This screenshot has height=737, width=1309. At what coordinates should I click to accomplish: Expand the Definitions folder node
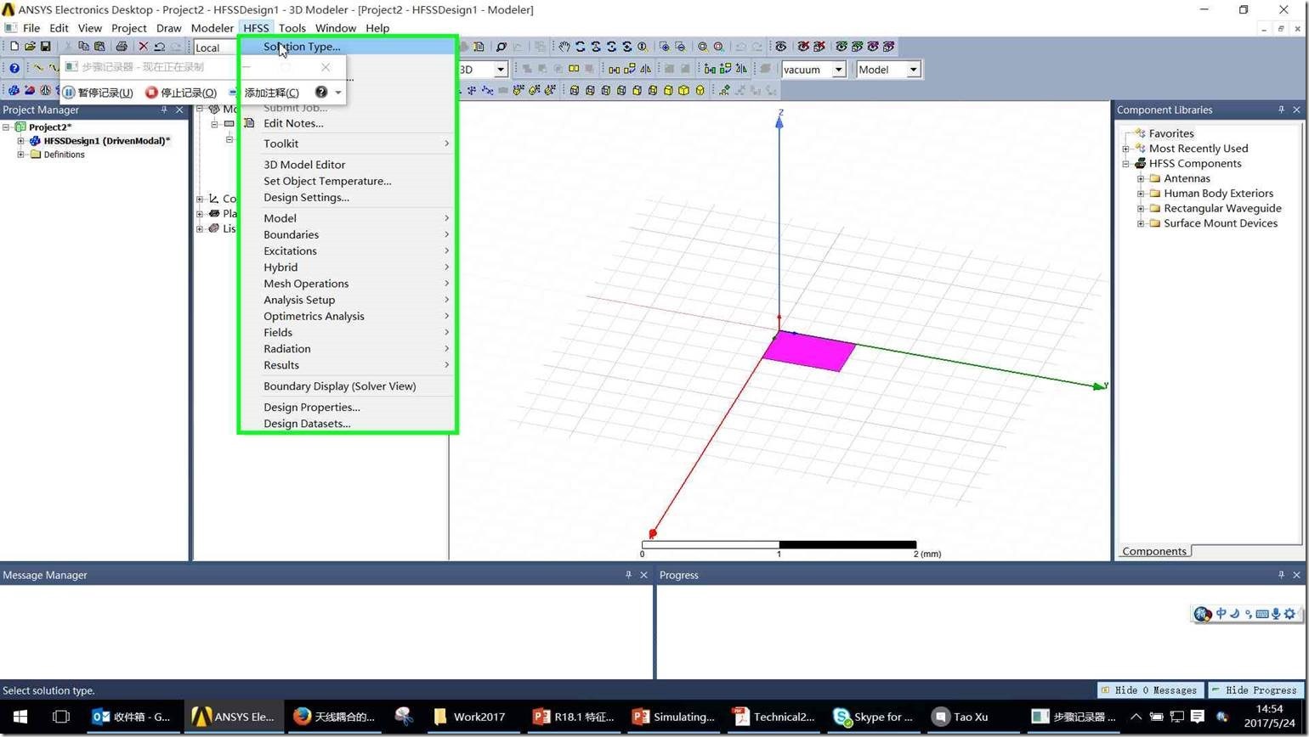21,155
